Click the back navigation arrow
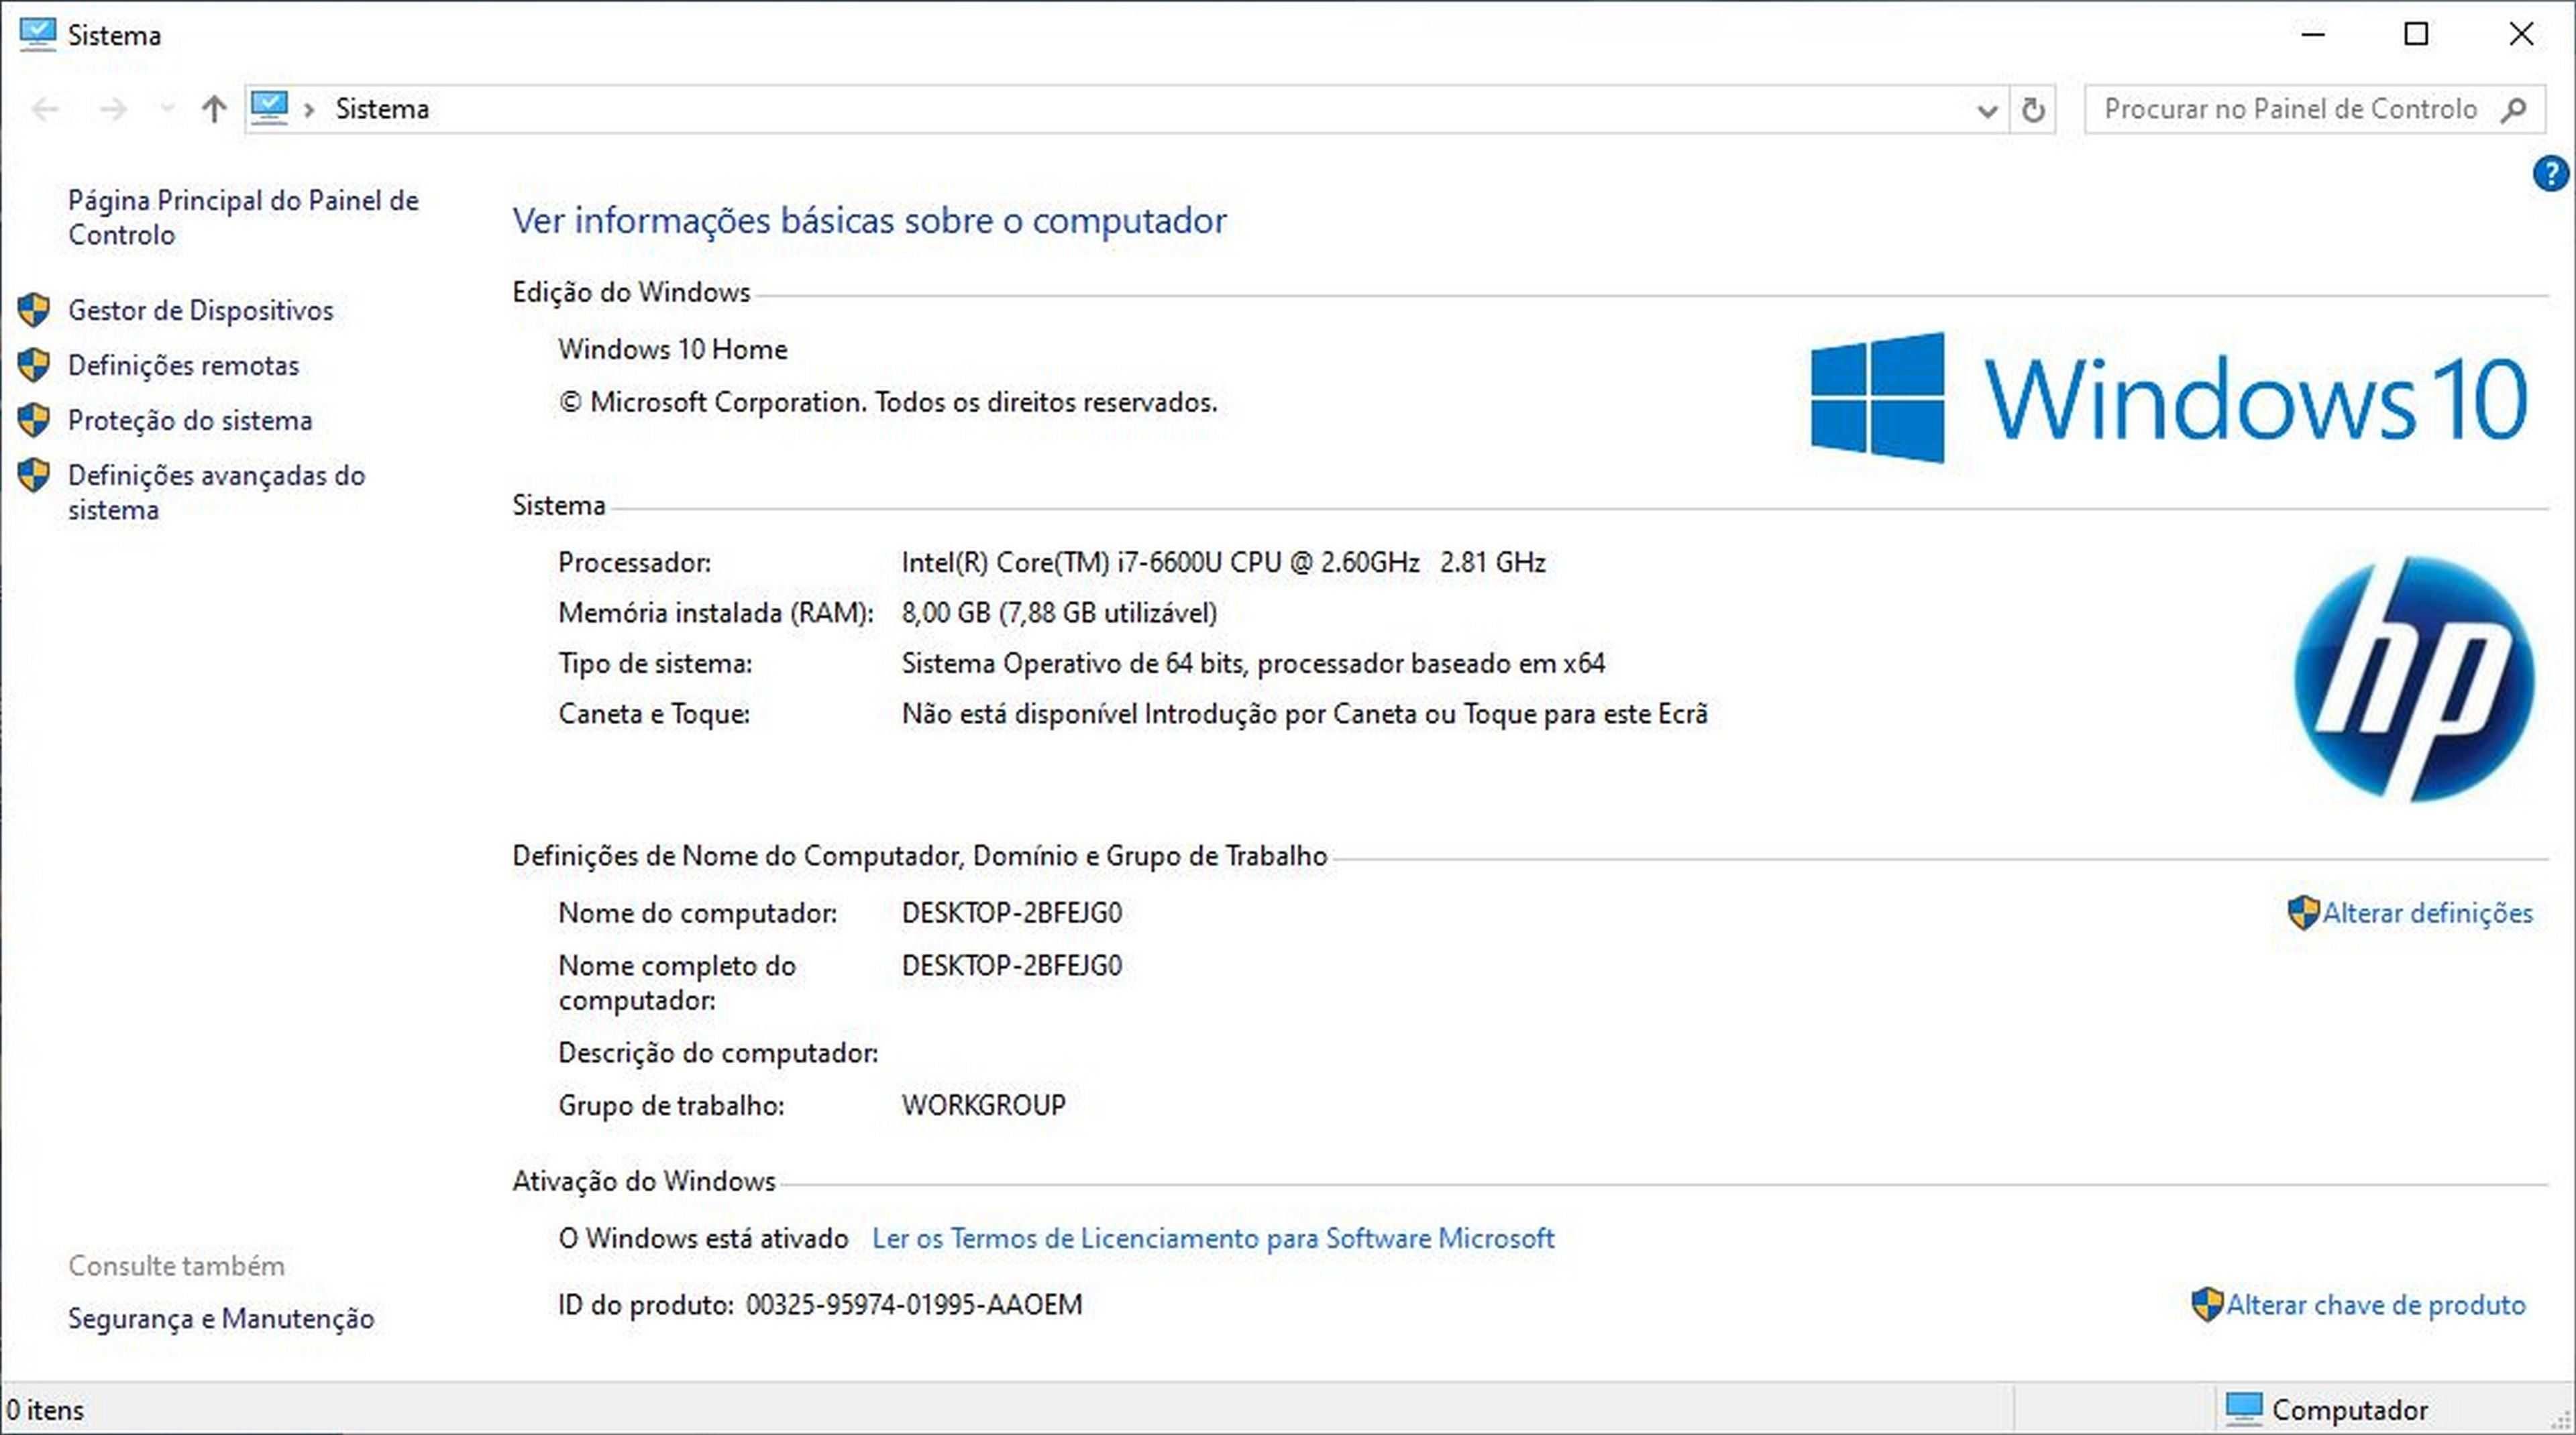This screenshot has width=2576, height=1435. [45, 109]
